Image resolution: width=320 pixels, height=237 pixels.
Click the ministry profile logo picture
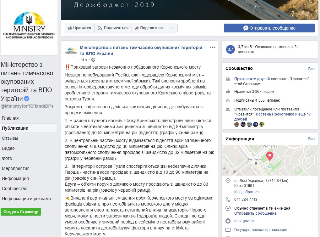pos(29,27)
